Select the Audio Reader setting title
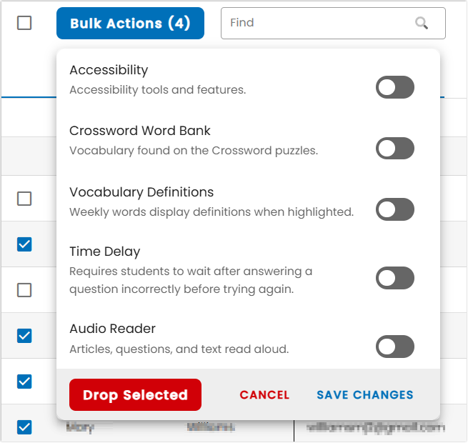 tap(112, 329)
